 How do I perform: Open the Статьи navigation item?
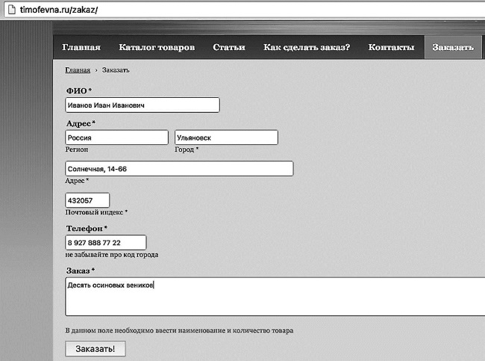228,47
